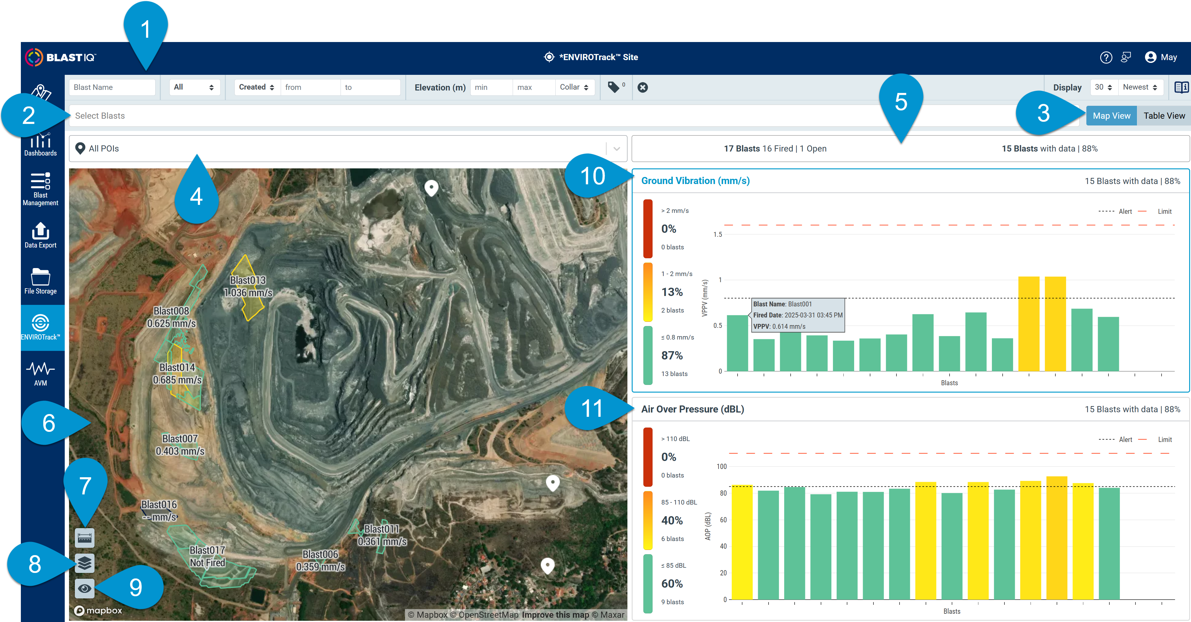Expand the All POIs chevron

tap(616, 149)
